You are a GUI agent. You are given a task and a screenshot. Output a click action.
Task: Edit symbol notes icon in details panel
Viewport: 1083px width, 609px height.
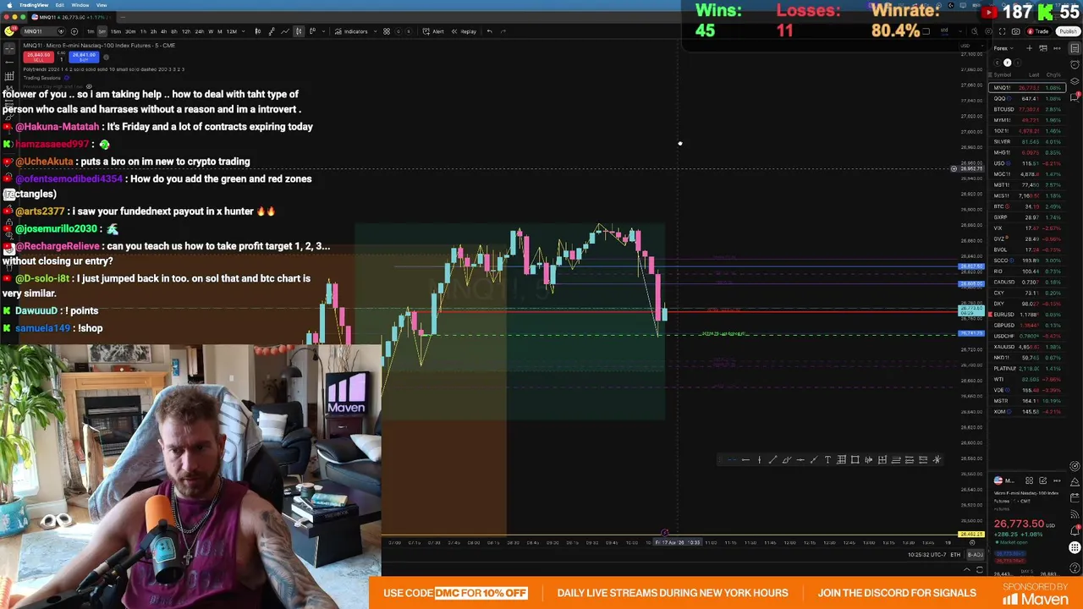(1042, 480)
